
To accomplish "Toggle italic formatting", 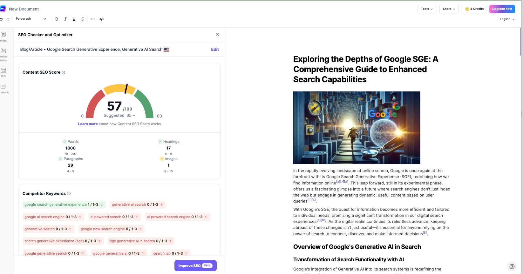I will (x=65, y=19).
